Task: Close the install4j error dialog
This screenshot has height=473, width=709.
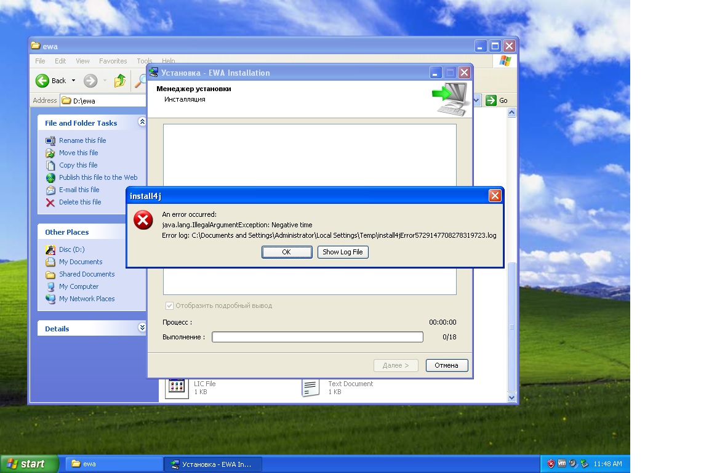Action: pos(495,195)
